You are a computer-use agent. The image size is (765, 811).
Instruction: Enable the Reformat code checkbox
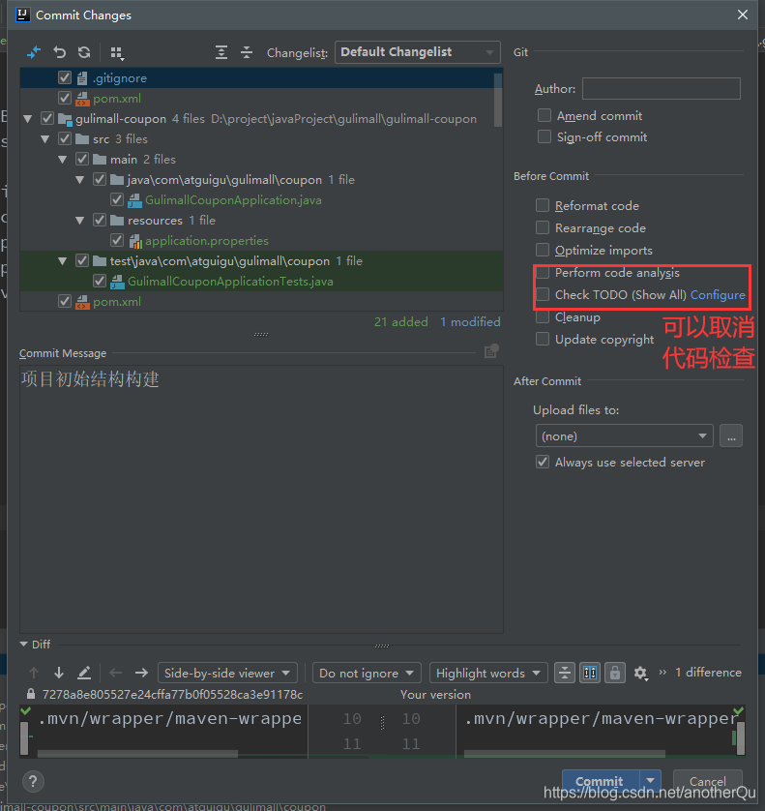(x=543, y=205)
